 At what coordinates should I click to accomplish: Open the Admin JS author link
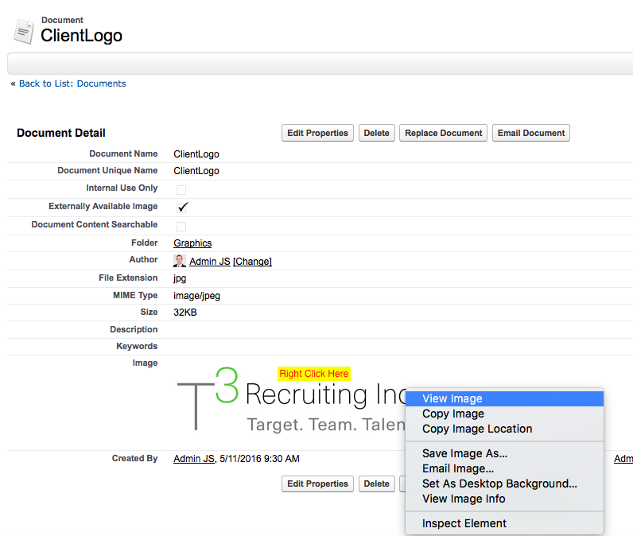coord(209,261)
